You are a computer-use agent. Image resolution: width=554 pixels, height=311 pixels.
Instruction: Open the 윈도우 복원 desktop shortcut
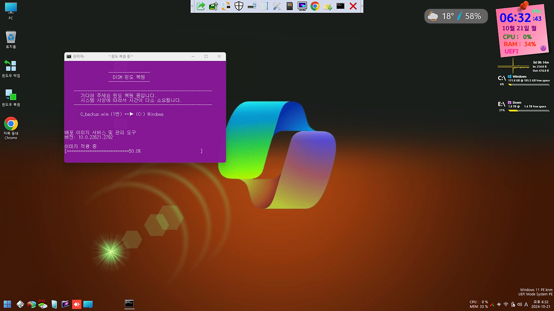pyautogui.click(x=11, y=97)
